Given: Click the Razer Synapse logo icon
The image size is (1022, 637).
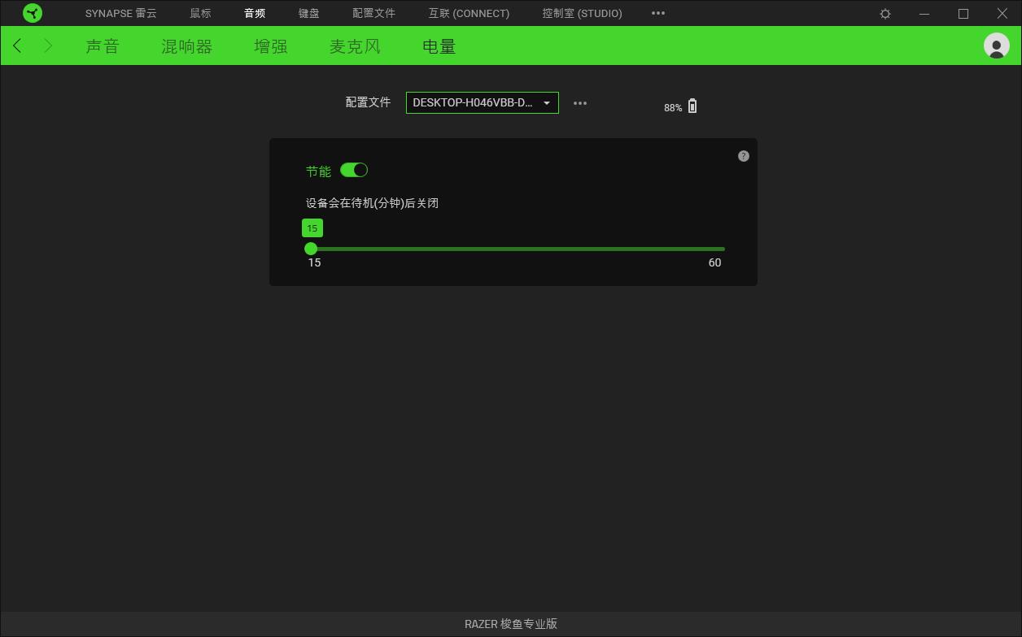Looking at the screenshot, I should 33,13.
